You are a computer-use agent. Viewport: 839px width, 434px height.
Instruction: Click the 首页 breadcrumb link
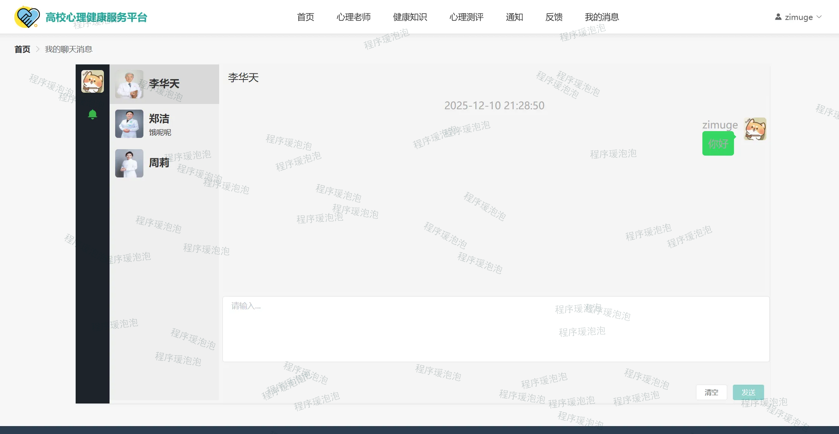(x=22, y=49)
